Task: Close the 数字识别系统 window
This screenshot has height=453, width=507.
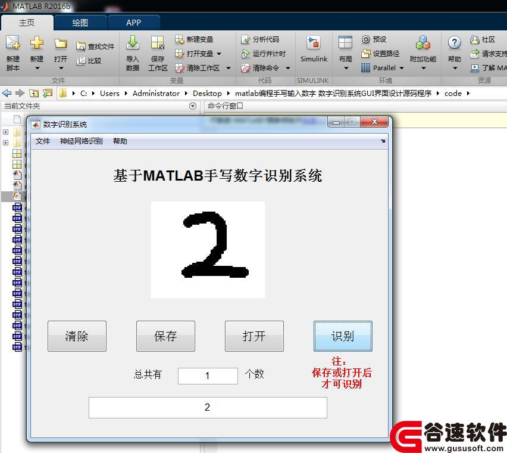Action: [x=374, y=122]
